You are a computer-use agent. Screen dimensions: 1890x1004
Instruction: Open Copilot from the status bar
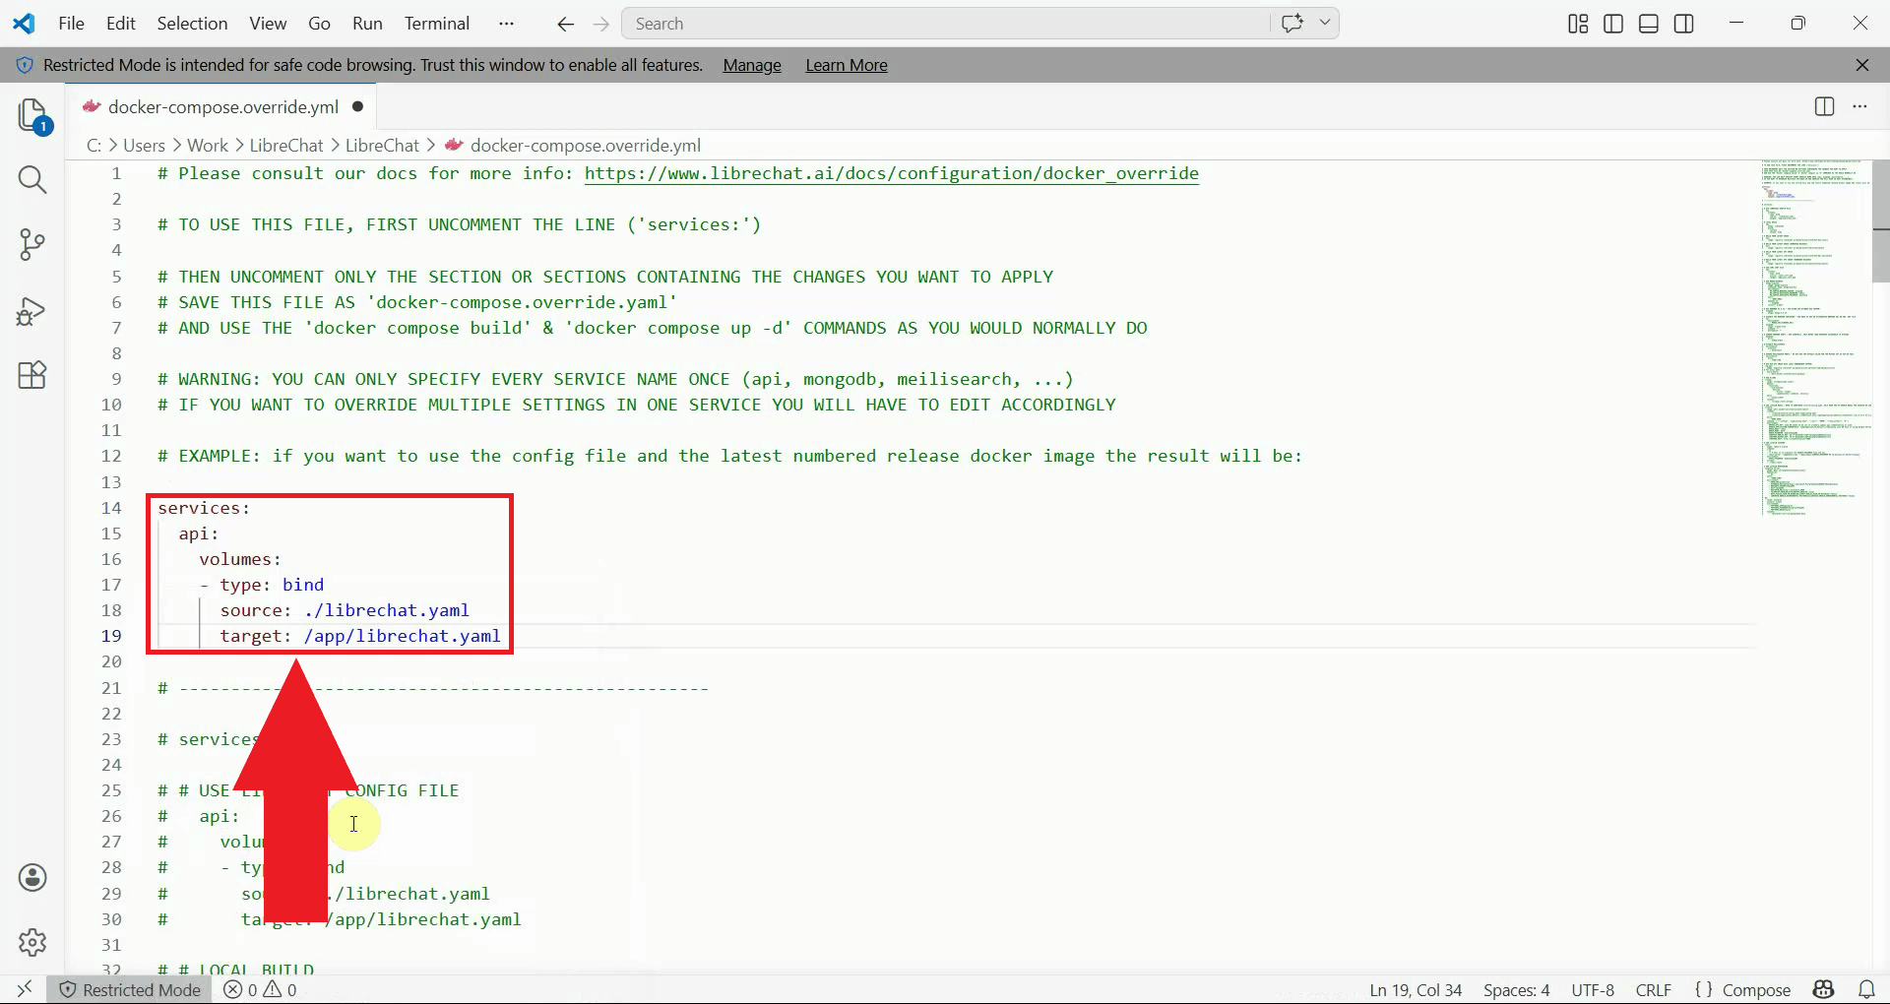pyautogui.click(x=1824, y=990)
